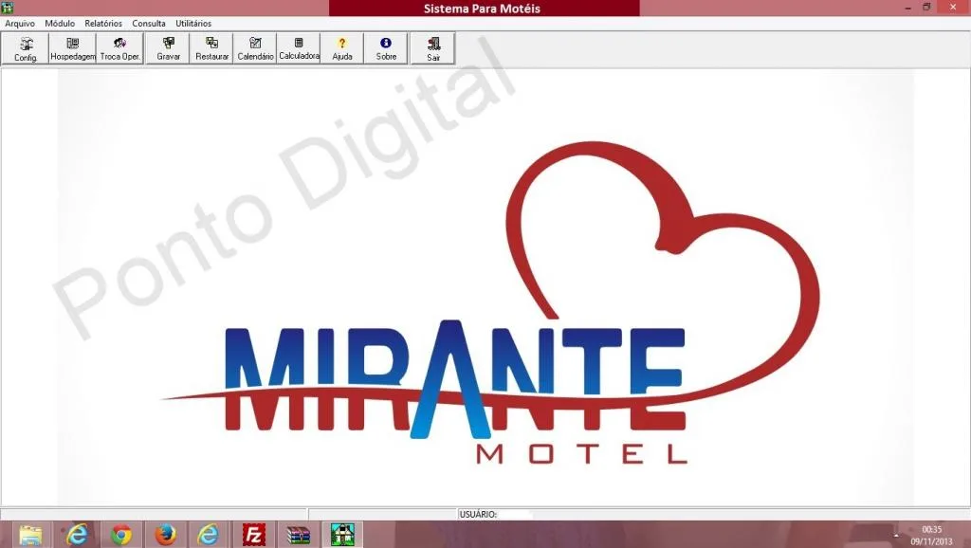Open the Calendário tool
971x548 pixels.
pos(255,49)
